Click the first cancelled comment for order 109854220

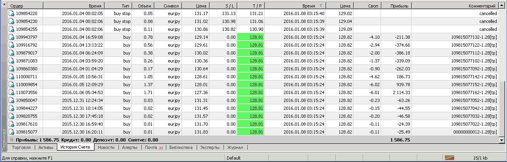click(488, 13)
